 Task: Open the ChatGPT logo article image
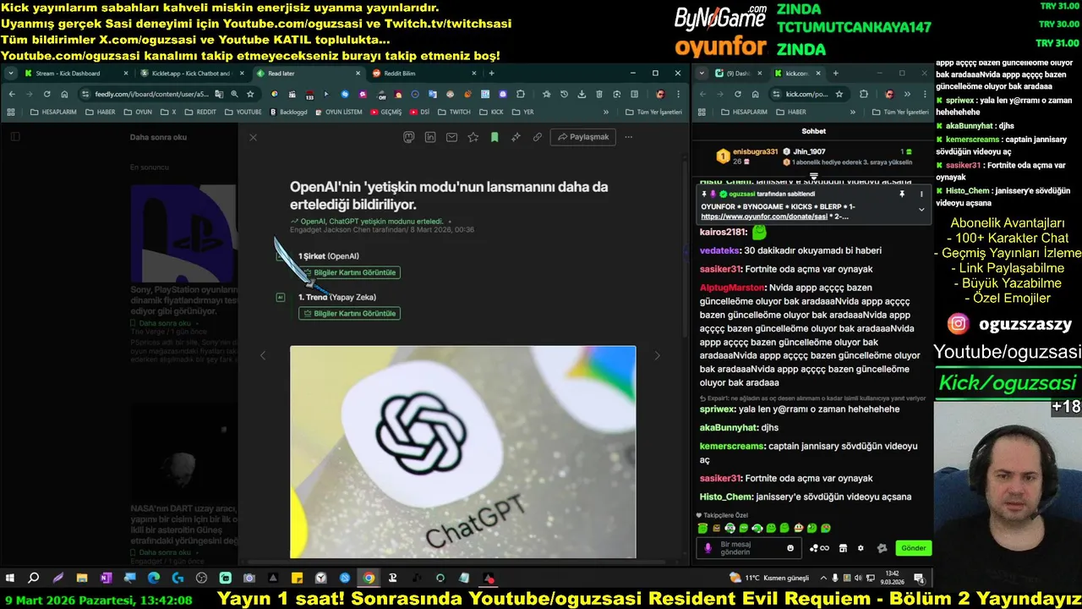[462, 452]
